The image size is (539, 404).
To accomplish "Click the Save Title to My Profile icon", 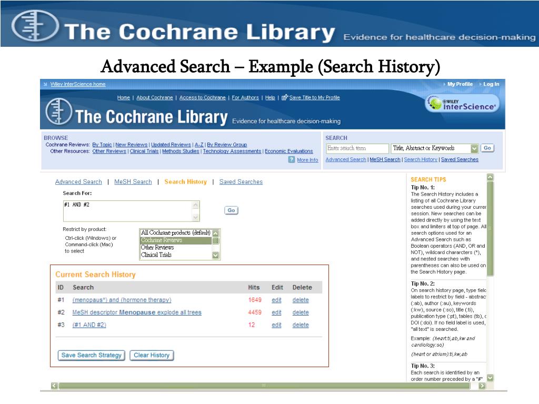I will pos(285,97).
